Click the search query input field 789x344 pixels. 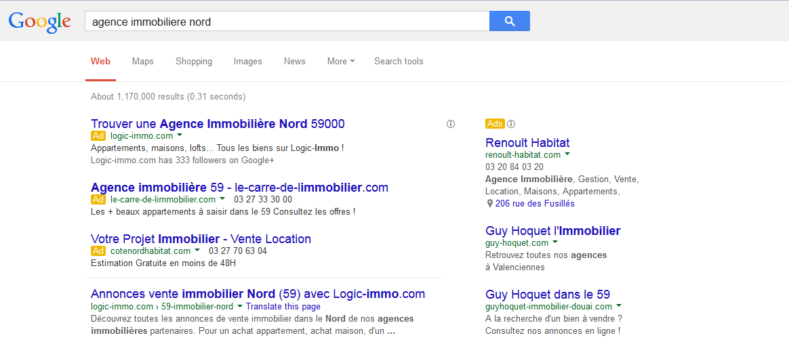click(x=287, y=21)
